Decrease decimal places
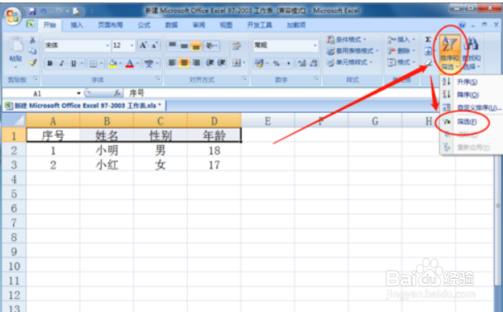The image size is (503, 312). (314, 64)
